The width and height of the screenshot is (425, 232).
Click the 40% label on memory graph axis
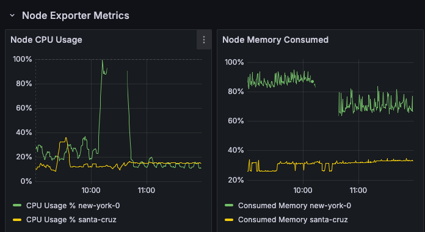pyautogui.click(x=236, y=150)
